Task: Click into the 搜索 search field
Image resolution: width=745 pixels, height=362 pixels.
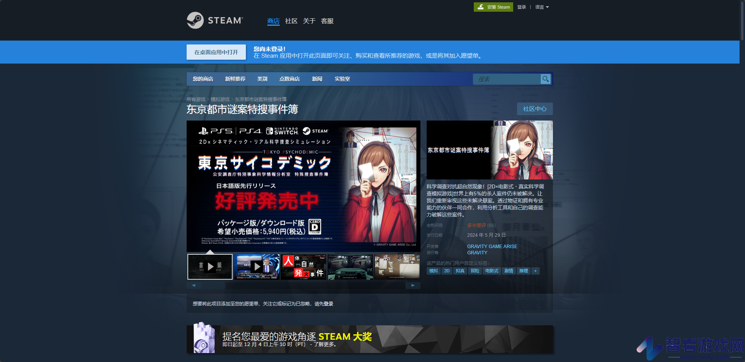Action: point(507,79)
